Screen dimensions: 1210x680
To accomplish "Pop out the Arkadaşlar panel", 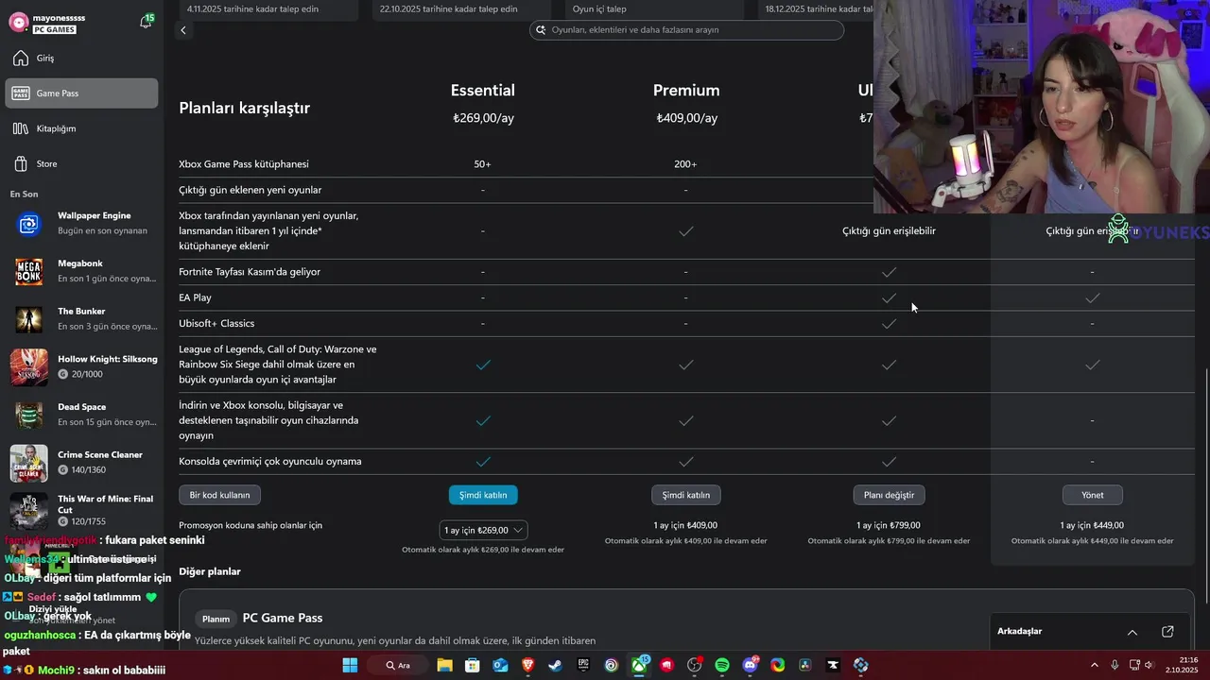I will click(x=1167, y=632).
